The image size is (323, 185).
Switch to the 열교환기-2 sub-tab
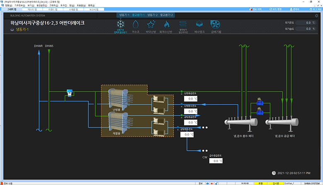coord(166,15)
